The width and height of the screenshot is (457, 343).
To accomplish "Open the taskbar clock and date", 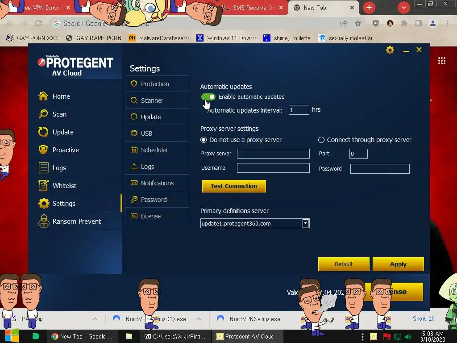I will pyautogui.click(x=432, y=336).
